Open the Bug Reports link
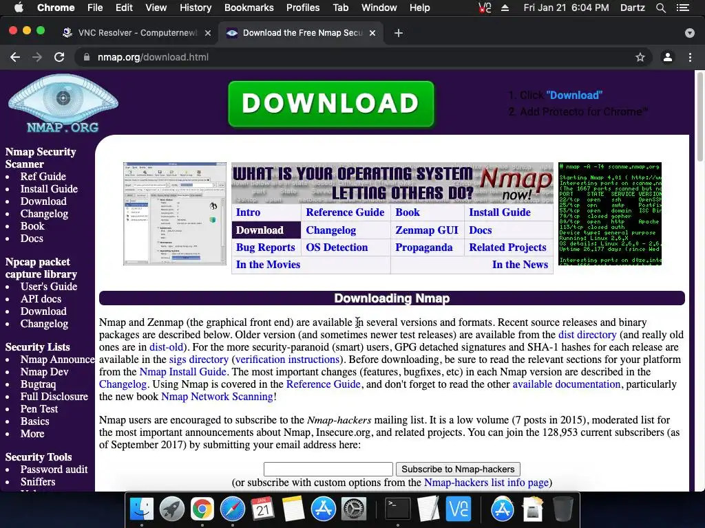 point(265,247)
